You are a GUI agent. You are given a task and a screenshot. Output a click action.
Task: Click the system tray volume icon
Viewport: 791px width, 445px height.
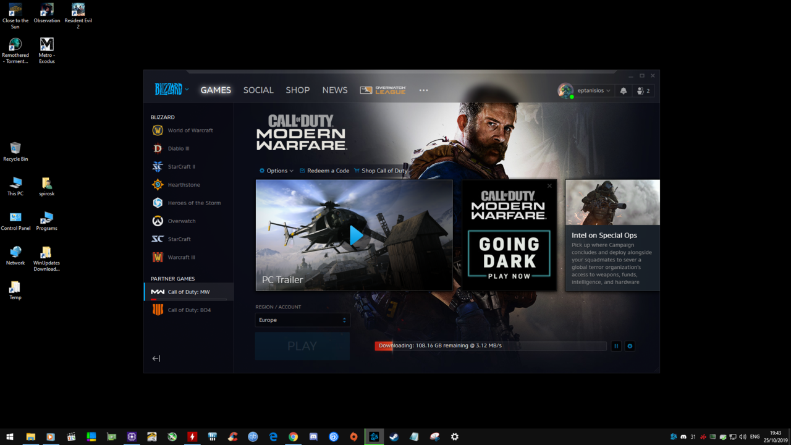742,437
